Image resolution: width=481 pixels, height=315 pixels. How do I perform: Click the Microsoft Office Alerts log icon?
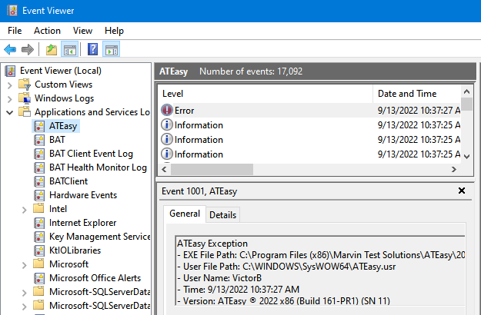(x=39, y=278)
